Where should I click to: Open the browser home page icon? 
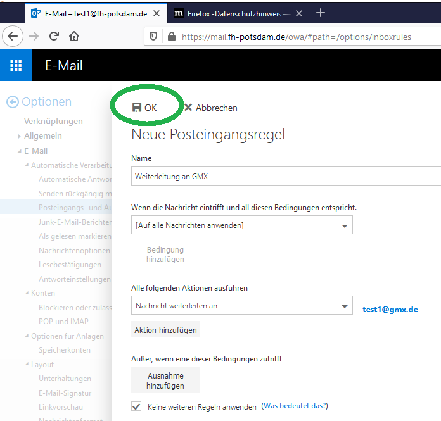(74, 36)
